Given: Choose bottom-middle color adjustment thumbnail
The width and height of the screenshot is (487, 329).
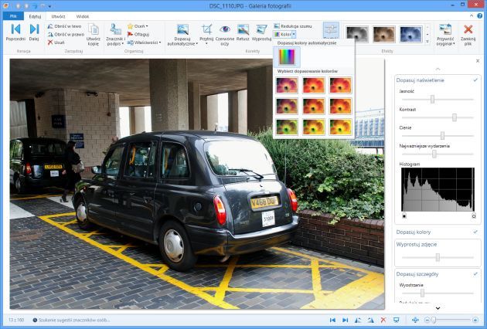Looking at the screenshot, I should (x=313, y=127).
